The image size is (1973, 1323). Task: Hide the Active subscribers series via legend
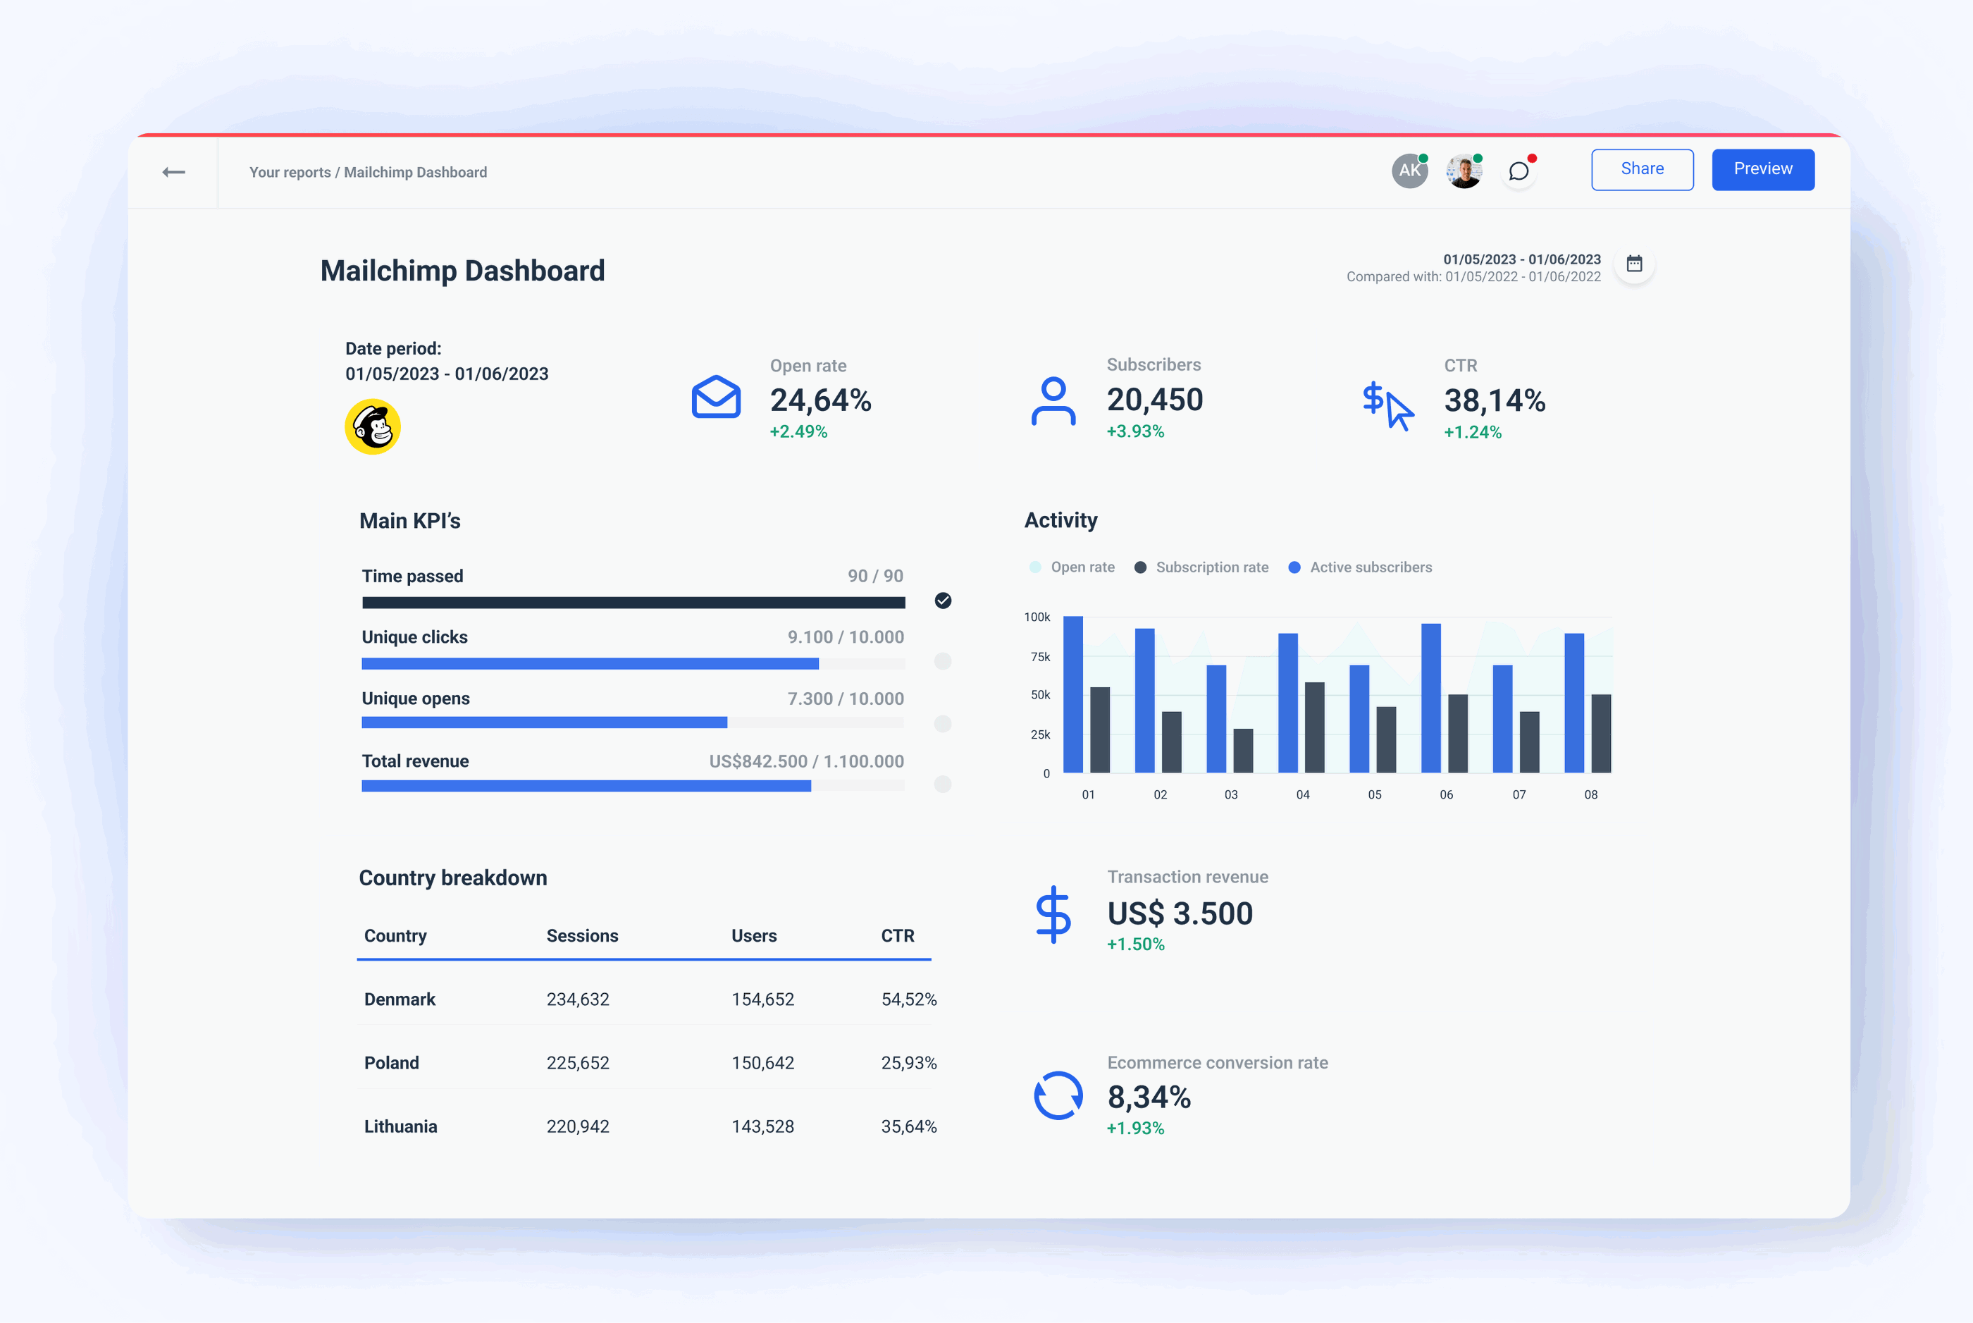(x=1361, y=566)
